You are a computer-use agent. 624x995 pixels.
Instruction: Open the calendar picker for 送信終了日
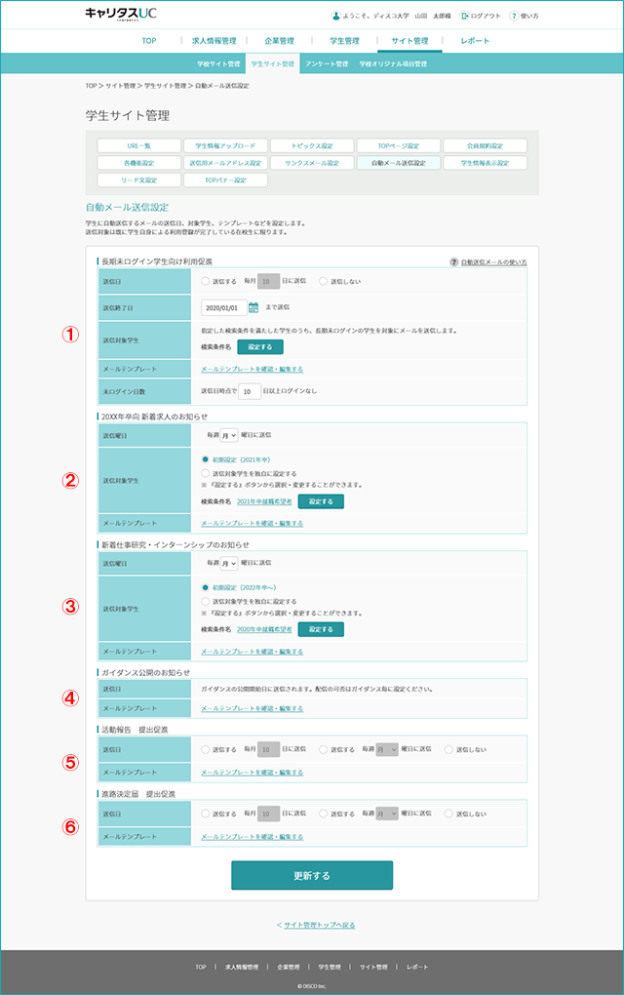[x=253, y=307]
